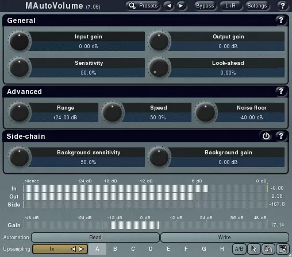292x257 pixels.
Task: Click the Output gain 0.00 dB value
Action: click(228, 46)
